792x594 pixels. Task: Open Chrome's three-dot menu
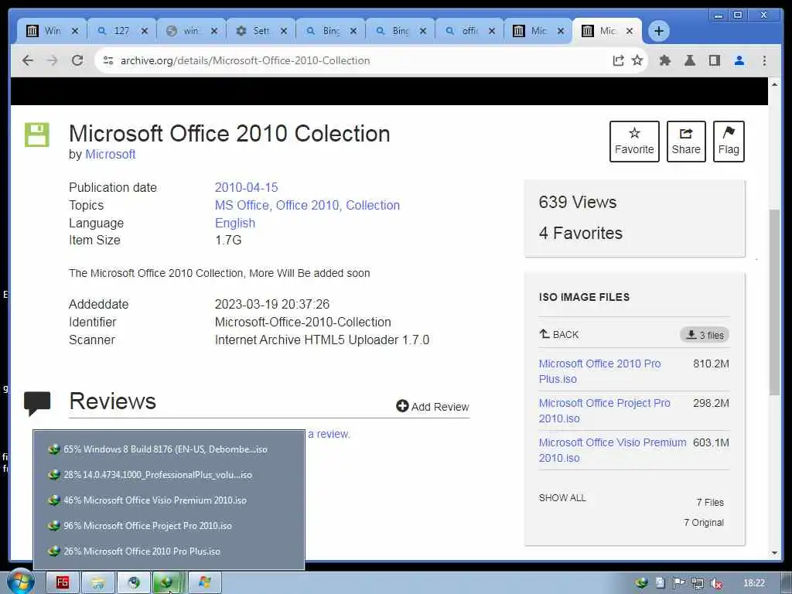click(764, 60)
